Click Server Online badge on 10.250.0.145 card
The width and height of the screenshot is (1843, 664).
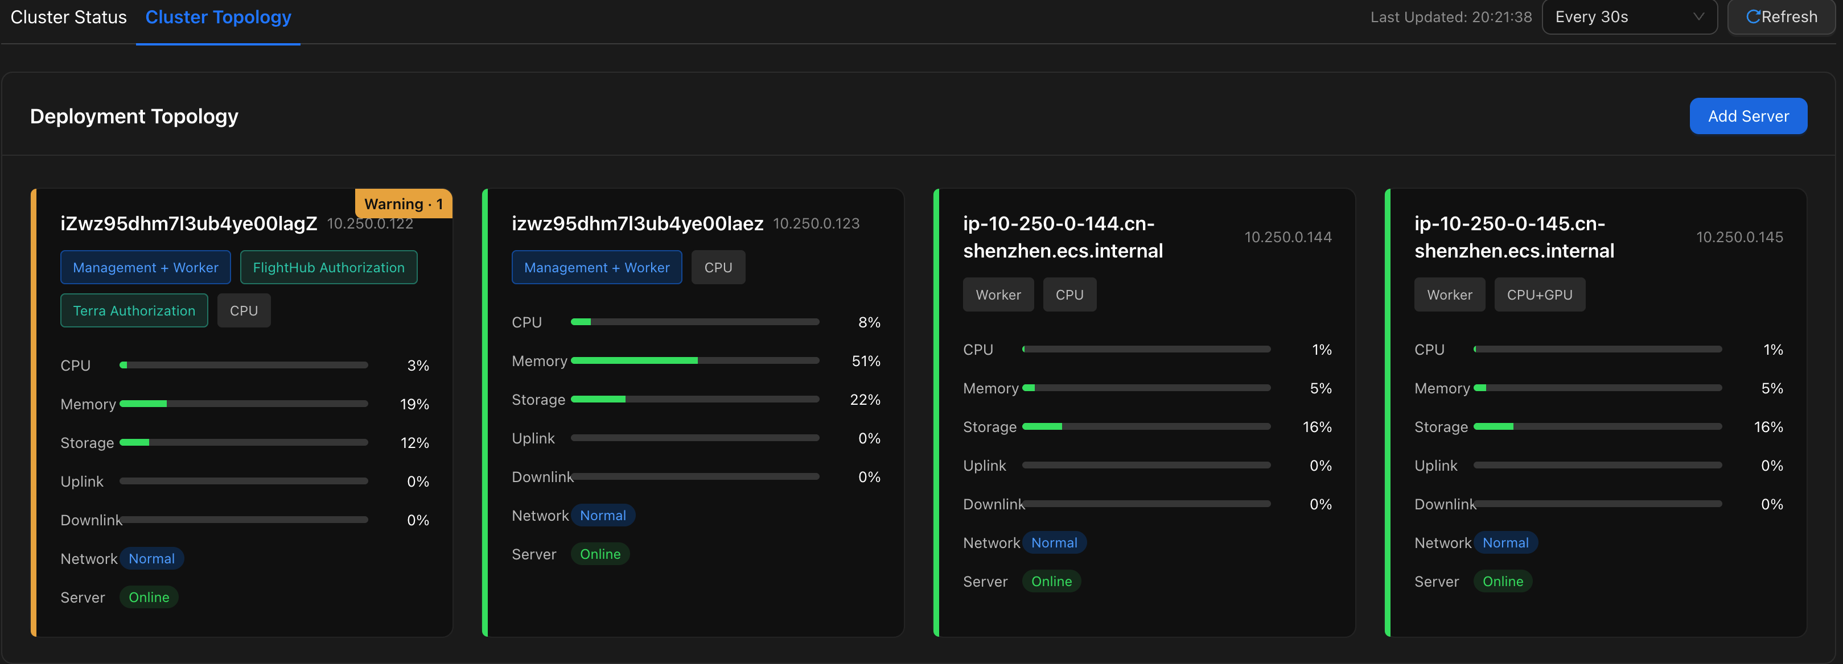point(1503,581)
